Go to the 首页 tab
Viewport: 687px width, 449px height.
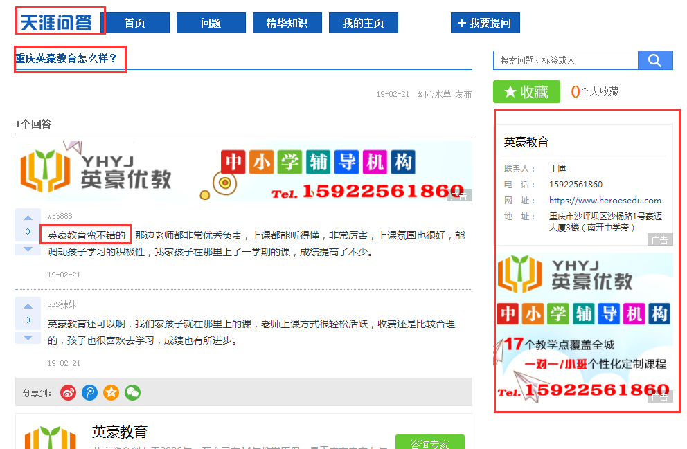pyautogui.click(x=135, y=23)
